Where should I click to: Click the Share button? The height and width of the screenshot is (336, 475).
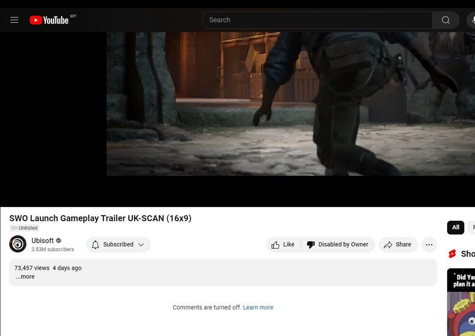[x=398, y=245]
